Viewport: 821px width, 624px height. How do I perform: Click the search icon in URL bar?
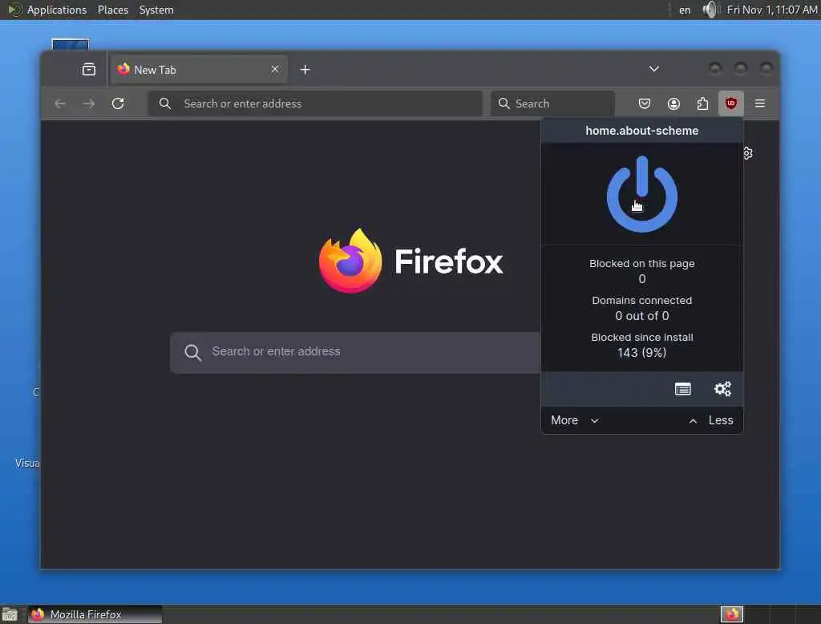click(x=164, y=103)
